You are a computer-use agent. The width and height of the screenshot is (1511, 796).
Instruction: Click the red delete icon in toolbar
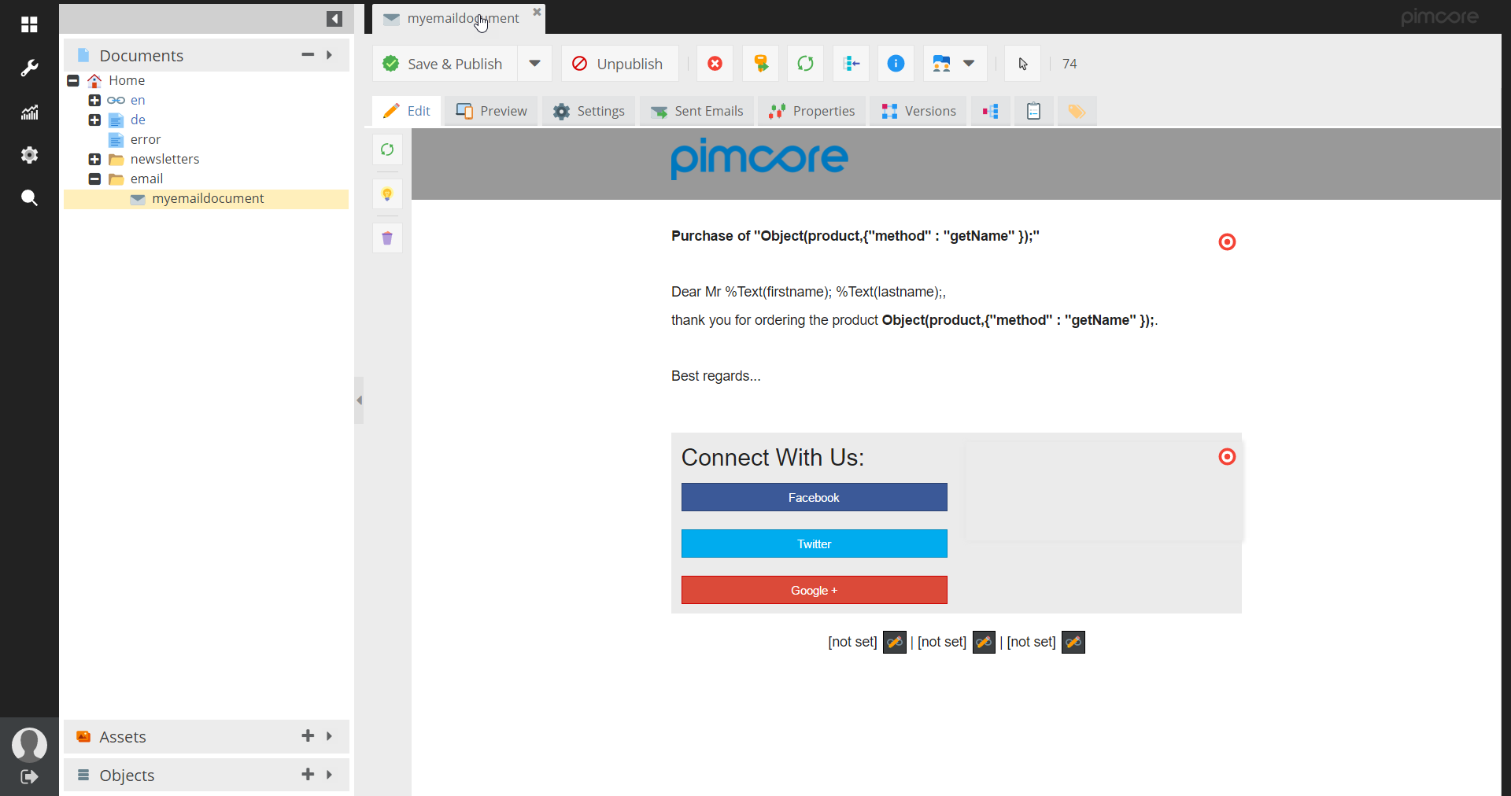(x=715, y=64)
